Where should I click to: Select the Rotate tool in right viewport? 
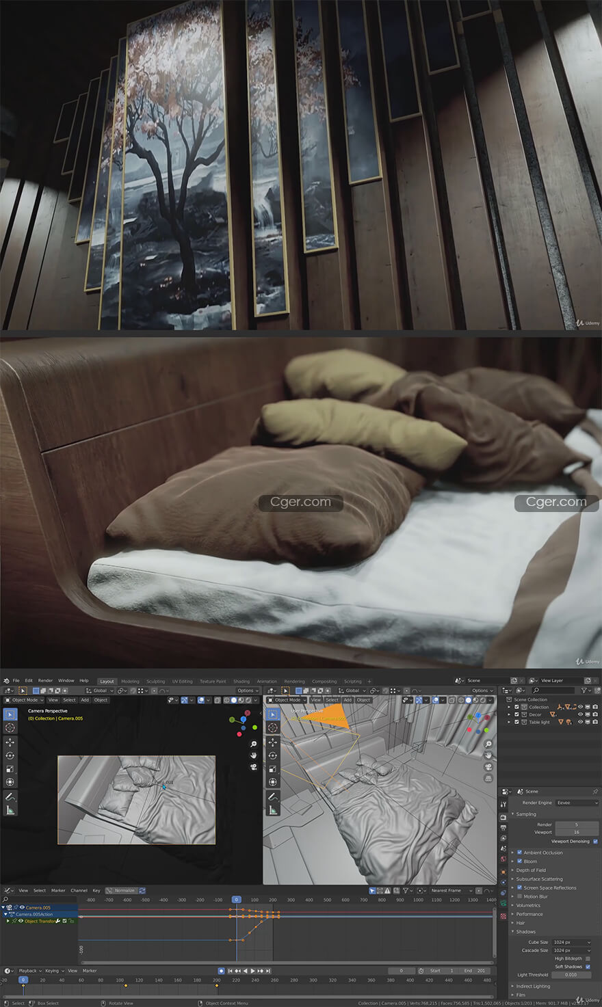[x=272, y=755]
